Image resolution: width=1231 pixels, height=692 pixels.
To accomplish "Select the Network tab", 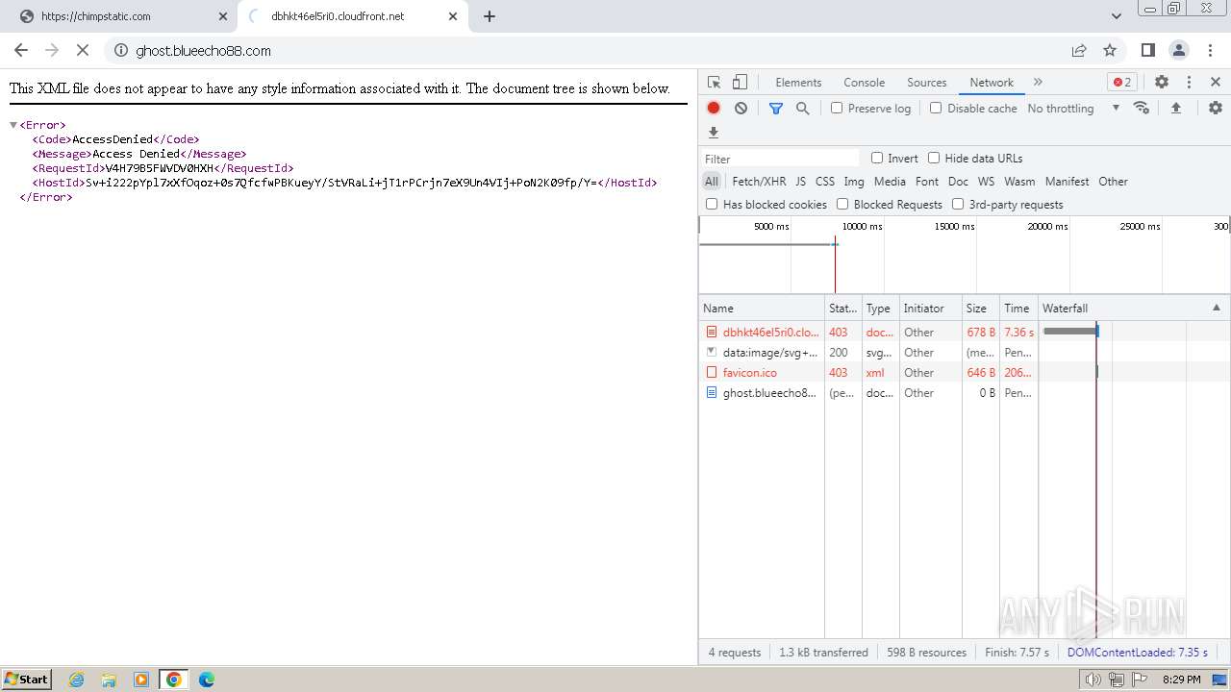I will pos(992,82).
